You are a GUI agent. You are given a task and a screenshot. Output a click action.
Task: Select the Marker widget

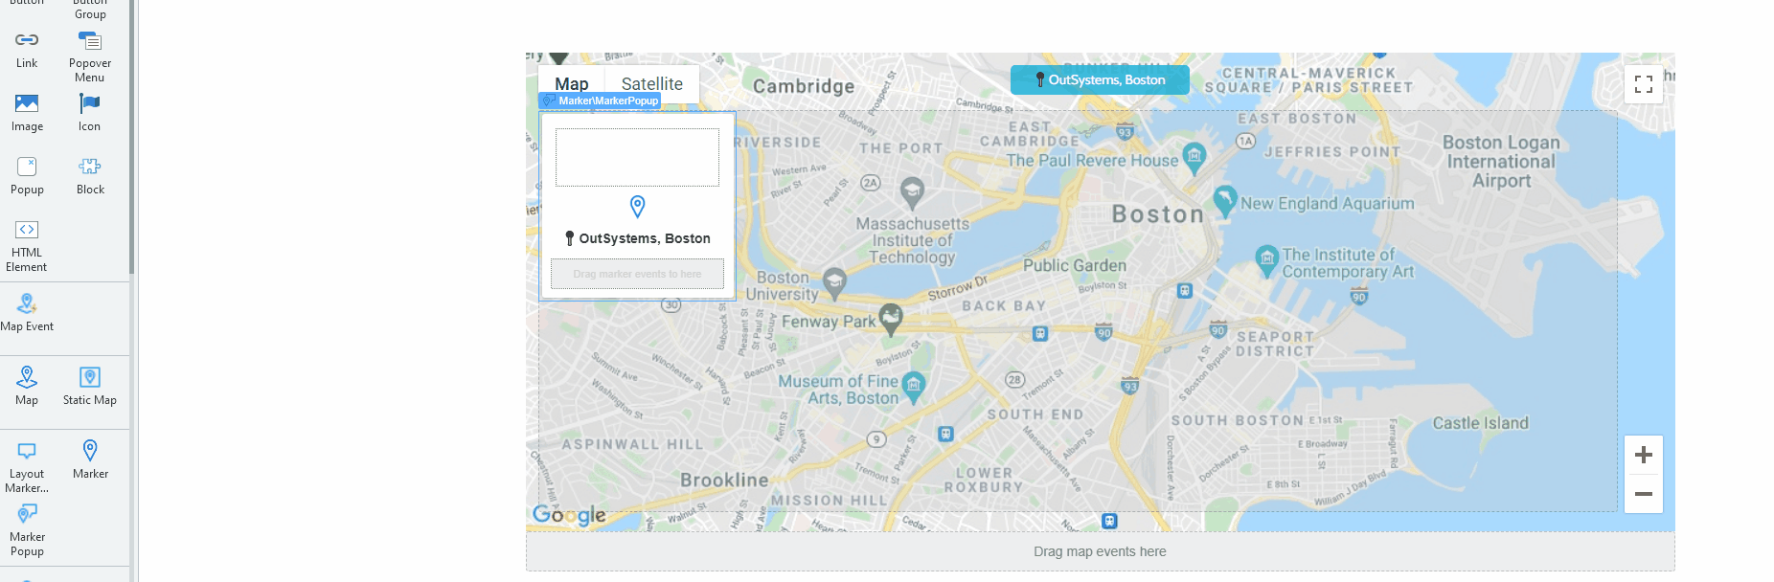tap(90, 459)
